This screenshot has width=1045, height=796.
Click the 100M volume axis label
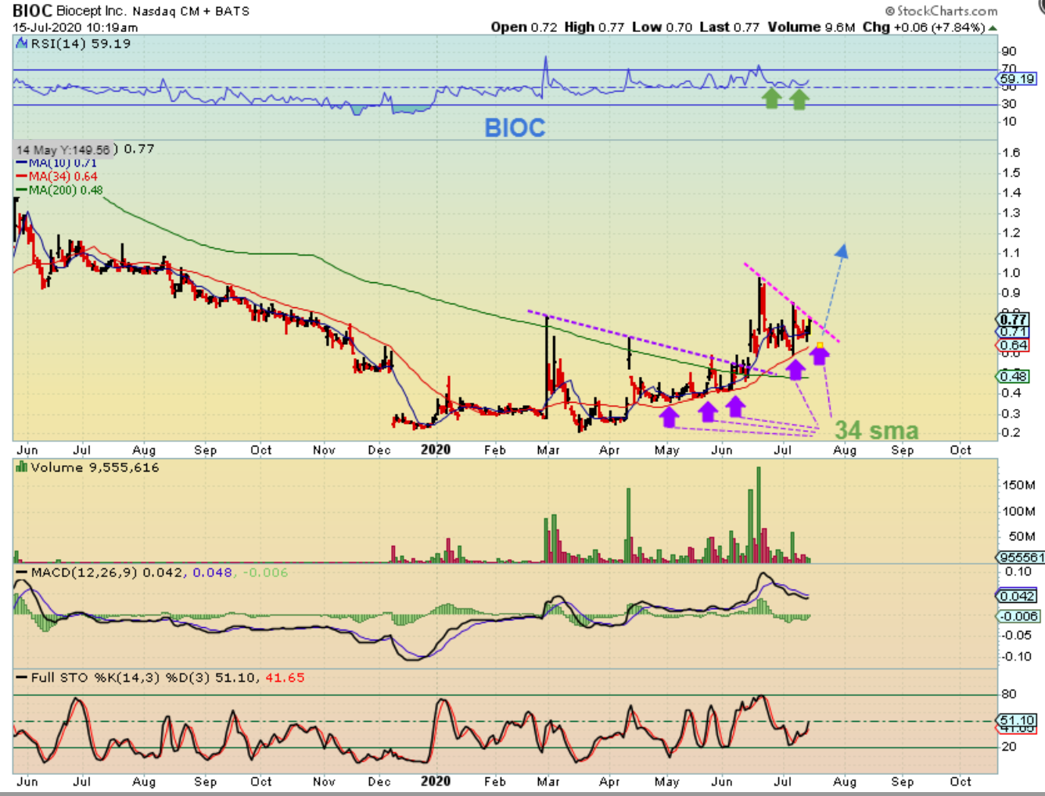pos(1019,511)
